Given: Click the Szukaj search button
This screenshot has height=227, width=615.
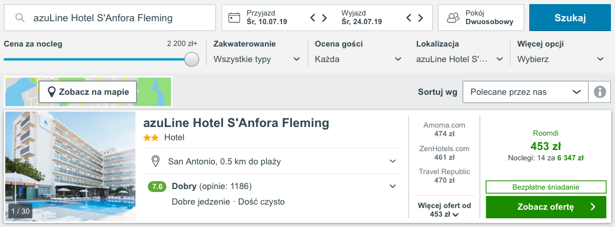Looking at the screenshot, I should pyautogui.click(x=570, y=18).
